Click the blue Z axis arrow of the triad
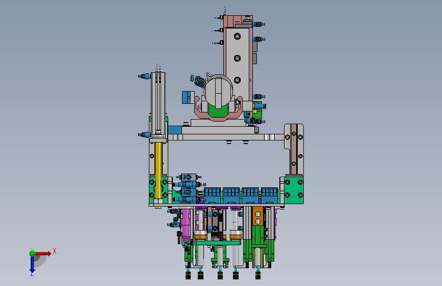 pyautogui.click(x=32, y=265)
